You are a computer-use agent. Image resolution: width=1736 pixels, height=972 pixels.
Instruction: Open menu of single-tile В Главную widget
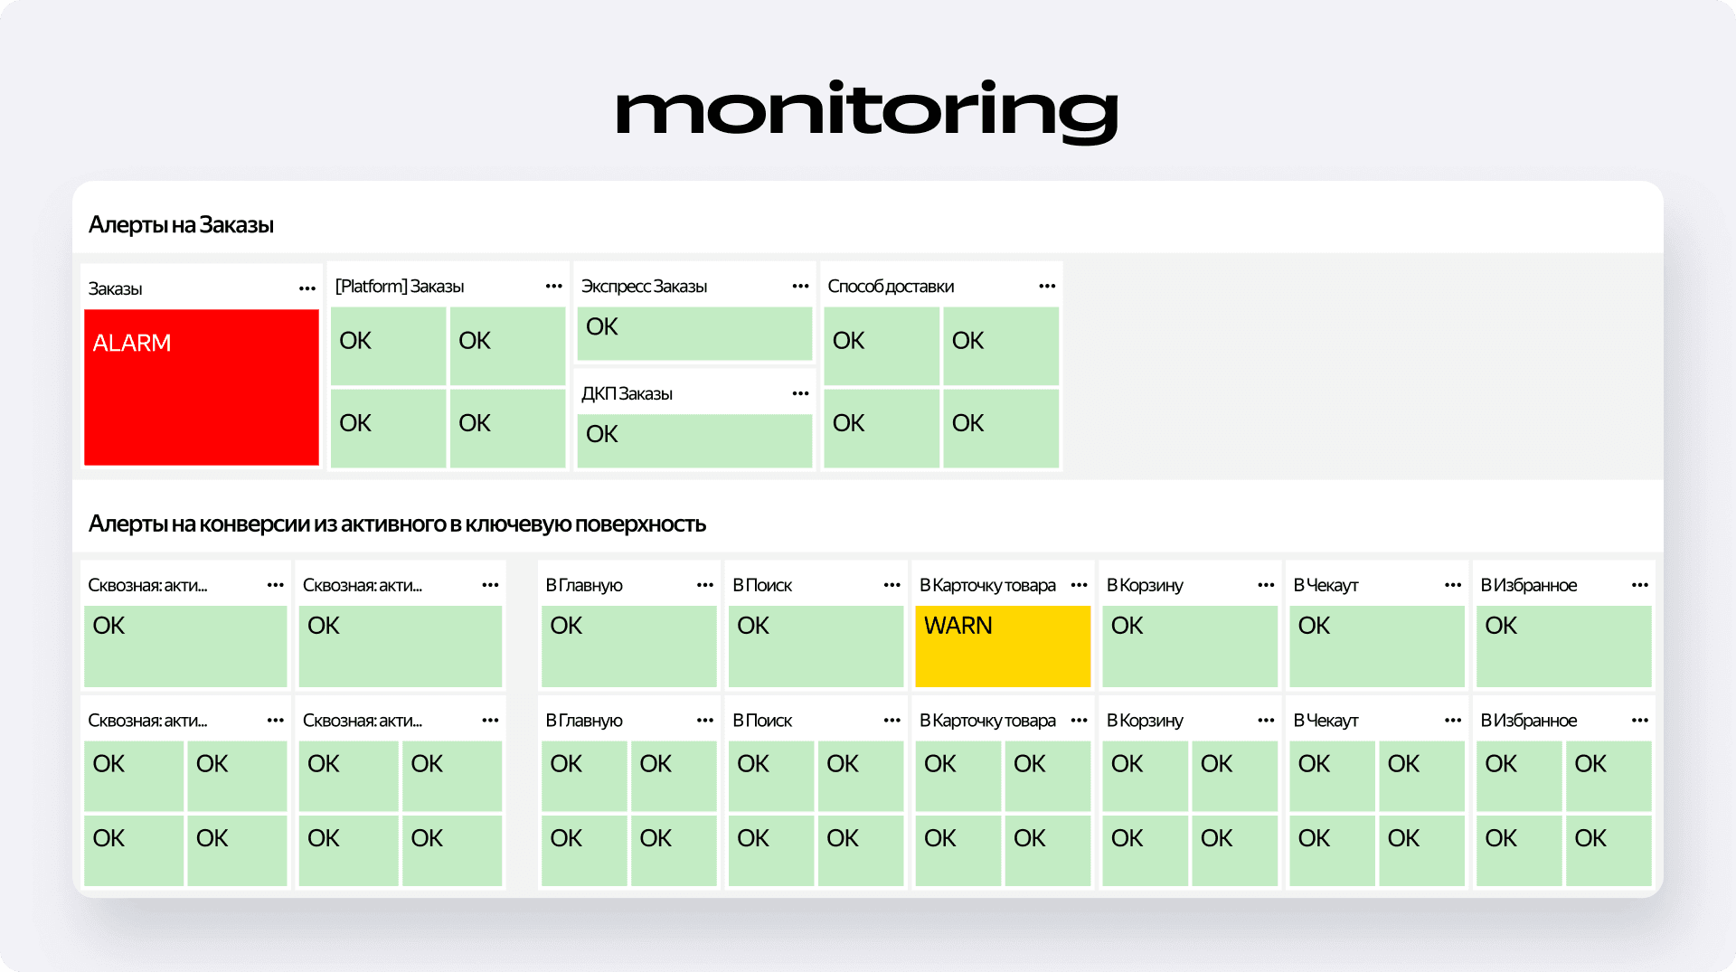pos(705,585)
